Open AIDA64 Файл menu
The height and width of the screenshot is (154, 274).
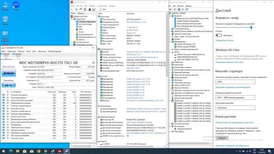point(73,6)
